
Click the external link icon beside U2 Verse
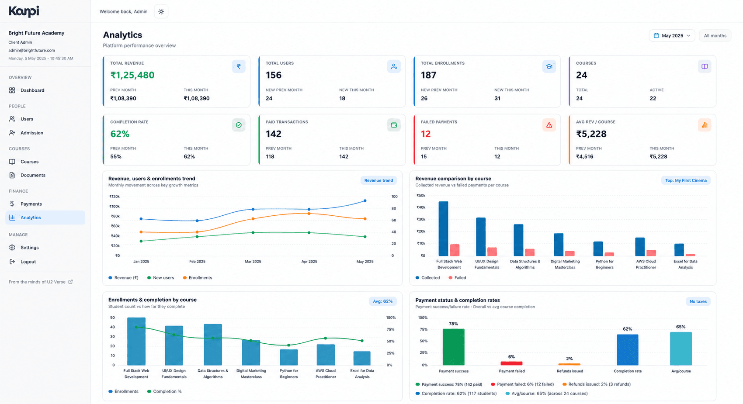click(70, 282)
